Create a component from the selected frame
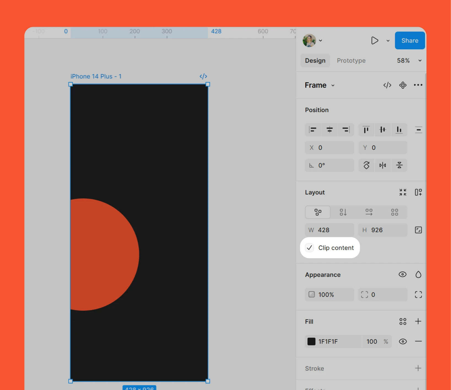The width and height of the screenshot is (451, 390). click(403, 85)
